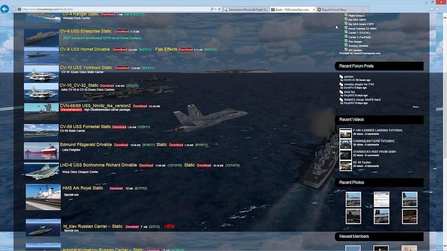Screen dimensions: 447x251
Task: Click the page vertical scrollbar down arrow
Action: coord(444,246)
